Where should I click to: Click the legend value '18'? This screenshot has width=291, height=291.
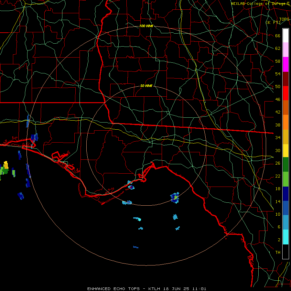click(x=278, y=189)
